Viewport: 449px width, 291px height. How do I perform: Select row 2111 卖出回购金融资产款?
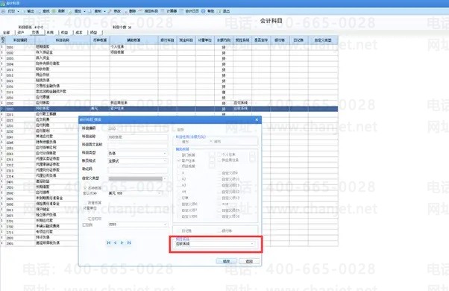pyautogui.click(x=169, y=92)
